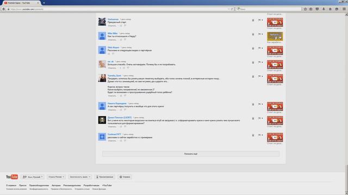Open flag dropdown for "Большое спасибо" comment
The width and height of the screenshot is (348, 195).
260,62
